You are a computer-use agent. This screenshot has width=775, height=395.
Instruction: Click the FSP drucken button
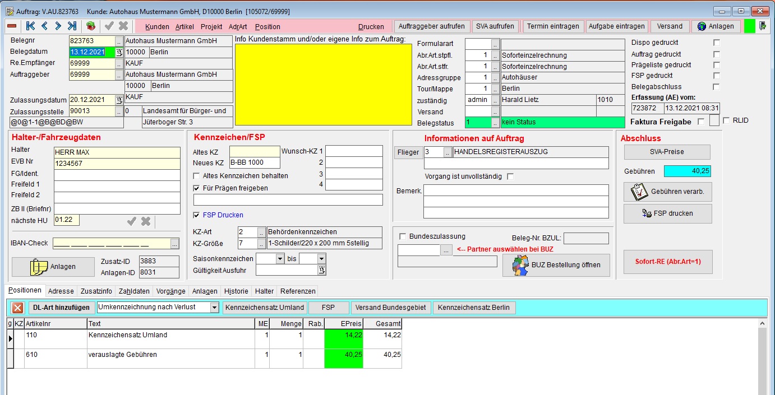pyautogui.click(x=667, y=213)
